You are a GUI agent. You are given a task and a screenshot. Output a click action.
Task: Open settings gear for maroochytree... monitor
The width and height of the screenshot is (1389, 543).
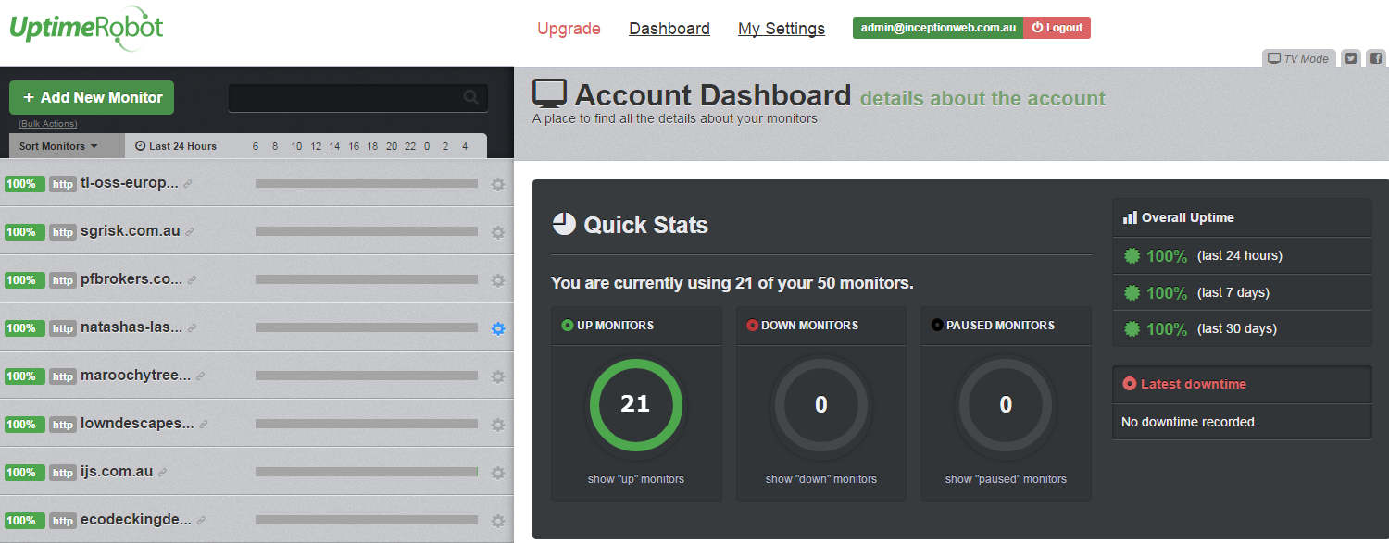pyautogui.click(x=498, y=376)
